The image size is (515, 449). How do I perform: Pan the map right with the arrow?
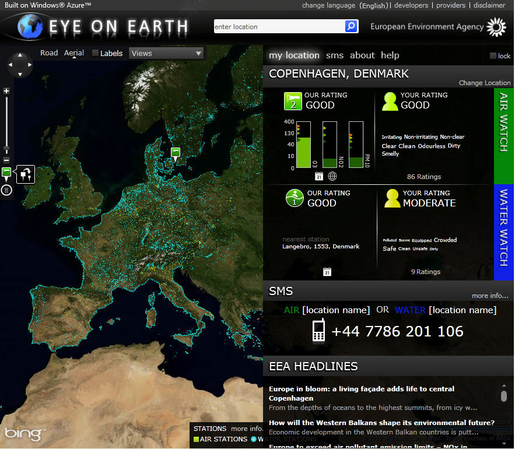tap(30, 65)
